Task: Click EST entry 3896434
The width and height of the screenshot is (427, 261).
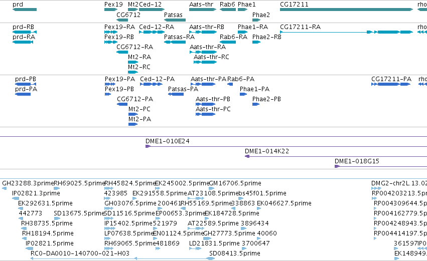Action: coord(255,224)
